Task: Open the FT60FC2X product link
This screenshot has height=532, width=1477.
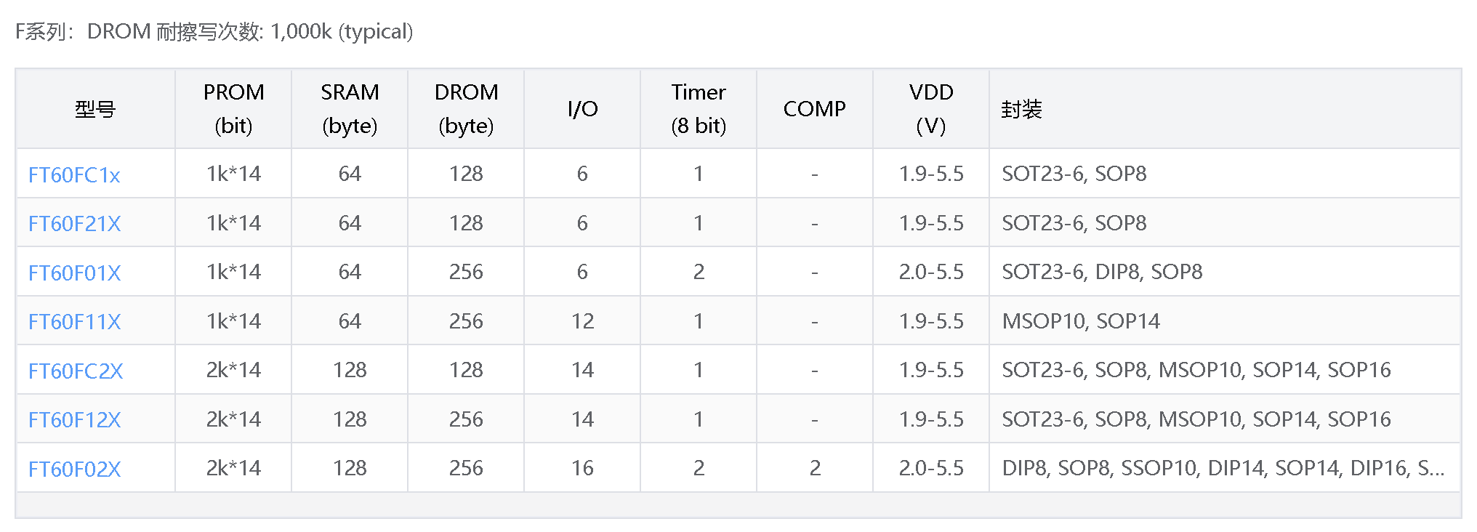Action: click(76, 371)
